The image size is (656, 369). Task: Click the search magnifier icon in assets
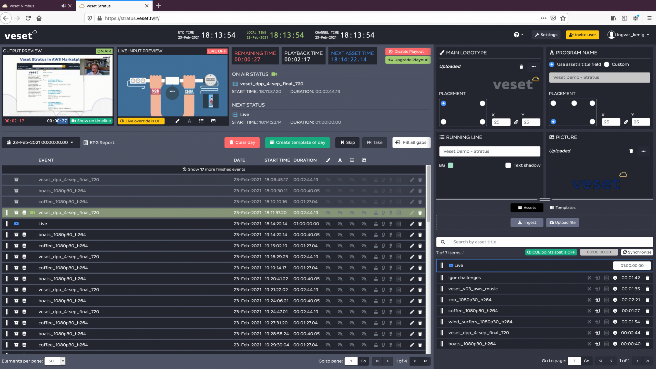(x=443, y=242)
